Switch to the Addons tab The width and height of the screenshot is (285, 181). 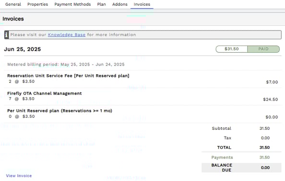[120, 4]
